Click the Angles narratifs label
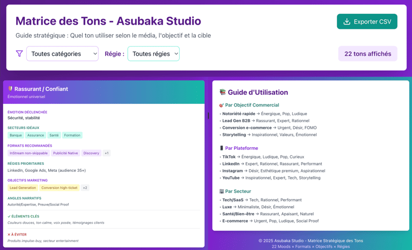The height and width of the screenshot is (250, 412). pos(25,198)
